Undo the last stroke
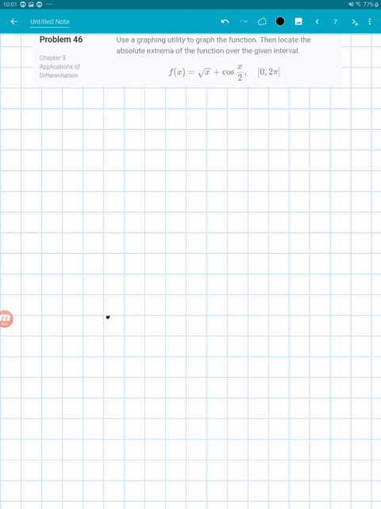The image size is (381, 509). [x=225, y=21]
